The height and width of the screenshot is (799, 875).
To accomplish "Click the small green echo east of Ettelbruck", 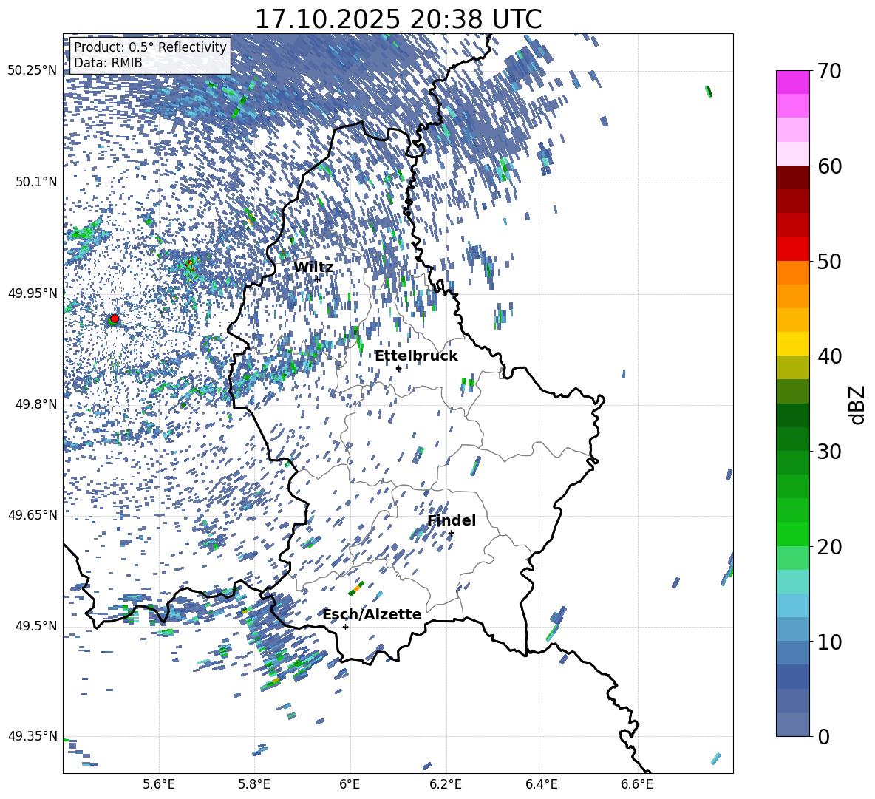I will click(467, 382).
